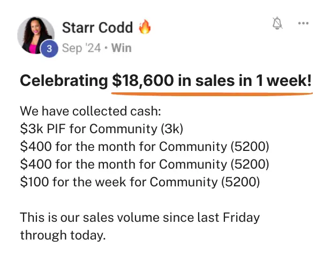331x261 pixels.
Task: Click the fire emoji beside Starr Codd
Action: (145, 27)
